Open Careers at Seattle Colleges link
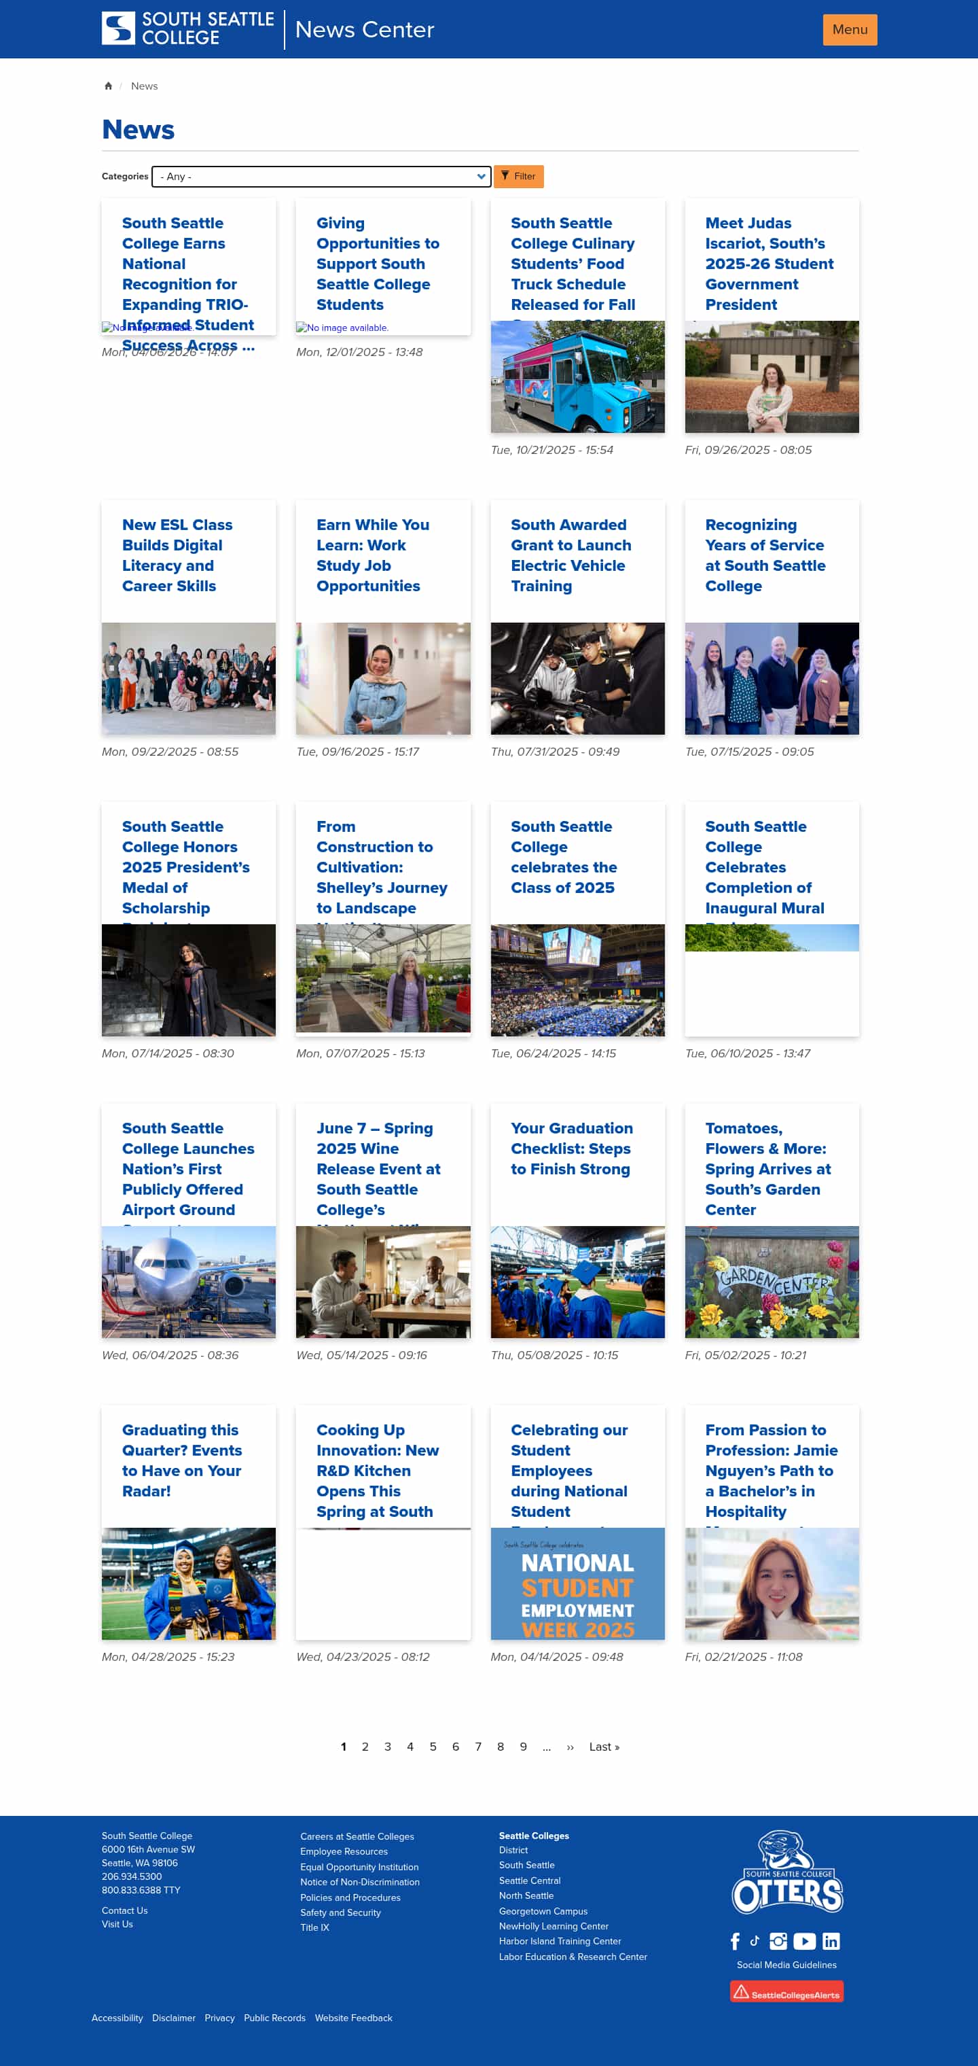This screenshot has width=978, height=2066. (x=357, y=1836)
